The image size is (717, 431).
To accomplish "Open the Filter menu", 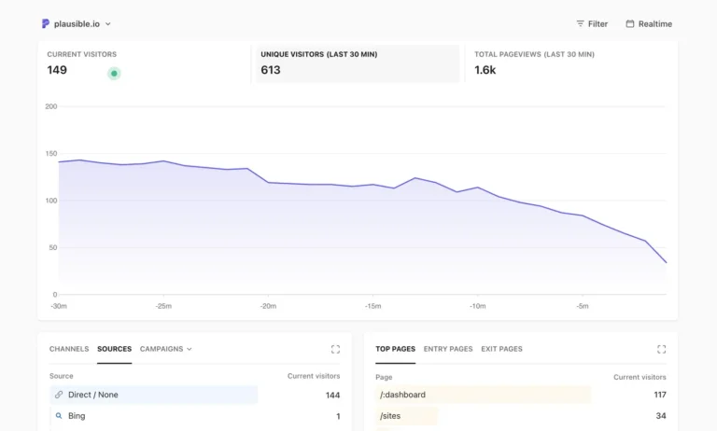I will (592, 23).
